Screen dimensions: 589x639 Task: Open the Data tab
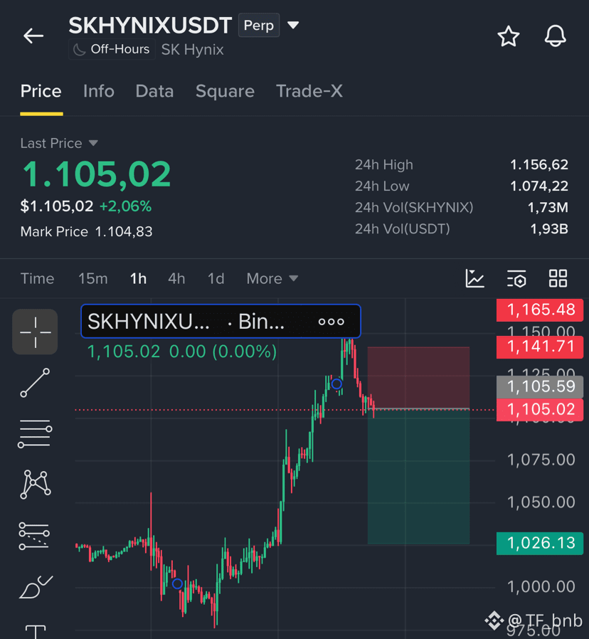pyautogui.click(x=154, y=91)
